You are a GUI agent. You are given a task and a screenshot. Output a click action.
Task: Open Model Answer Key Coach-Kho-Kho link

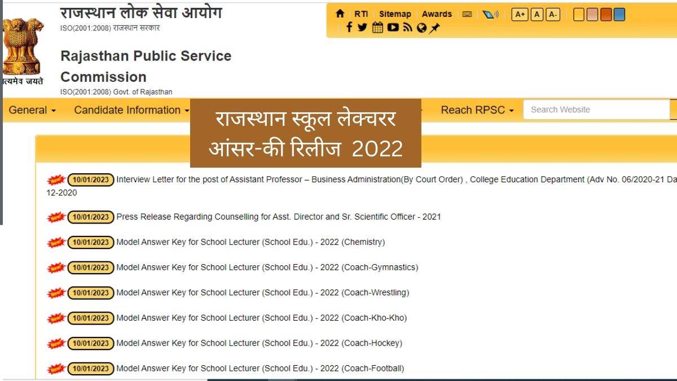(261, 318)
